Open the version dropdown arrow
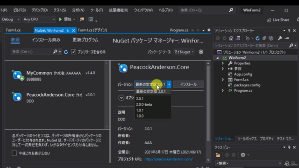The height and width of the screenshot is (168, 299). coord(169,84)
